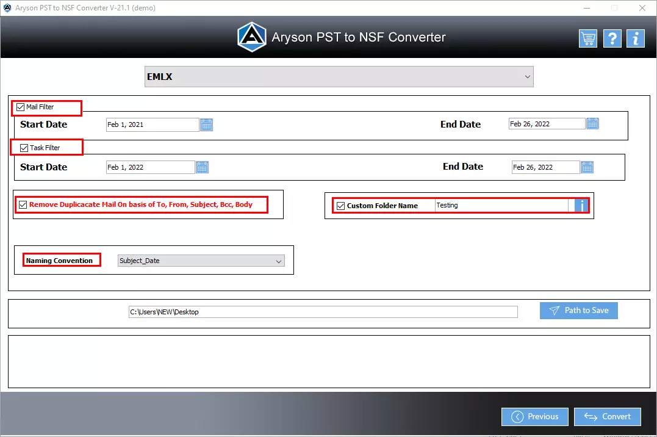Click the Testing folder name field

click(501, 206)
